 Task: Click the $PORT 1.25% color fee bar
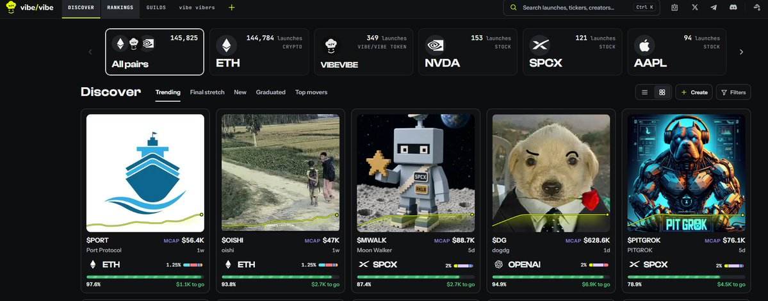point(193,264)
